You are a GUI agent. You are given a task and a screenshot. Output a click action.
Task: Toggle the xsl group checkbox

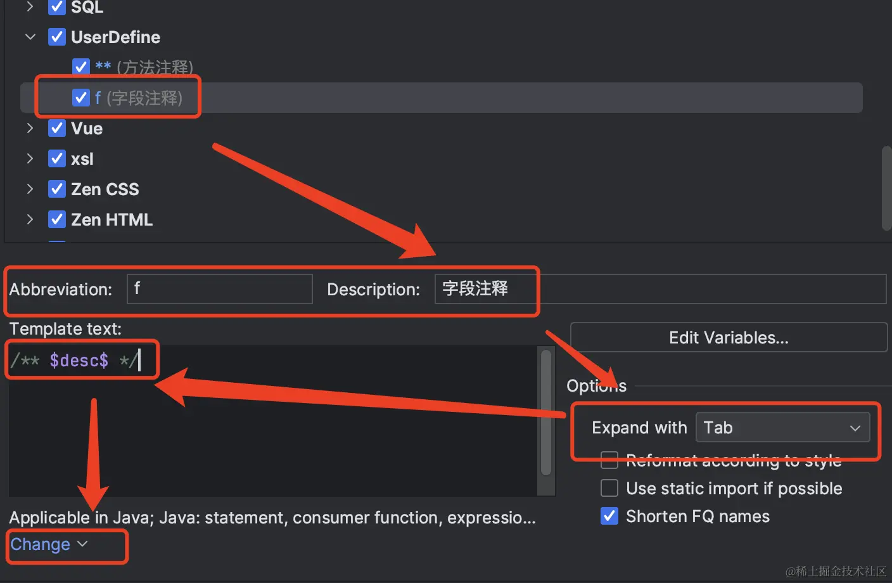[57, 158]
